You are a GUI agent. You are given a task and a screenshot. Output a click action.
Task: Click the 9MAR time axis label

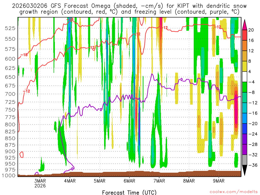(x=219, y=181)
